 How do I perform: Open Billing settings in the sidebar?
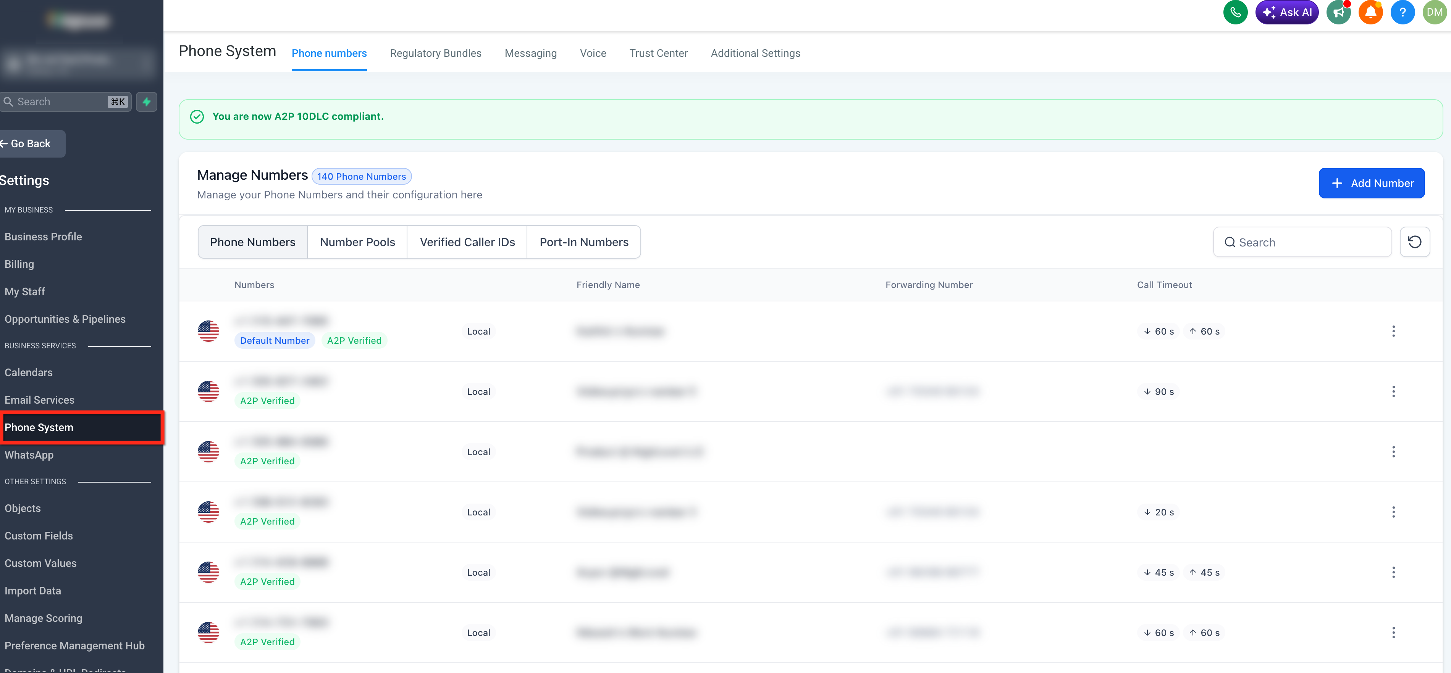(x=19, y=264)
